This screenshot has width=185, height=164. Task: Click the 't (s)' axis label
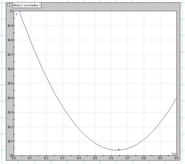(x=174, y=154)
